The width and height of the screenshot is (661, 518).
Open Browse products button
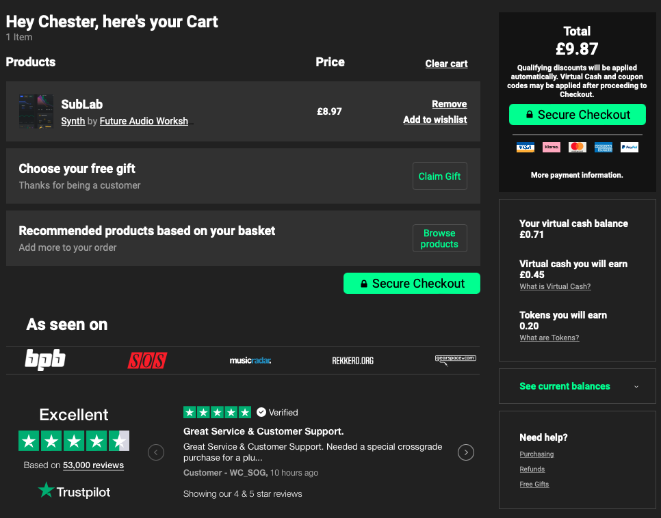(x=440, y=238)
